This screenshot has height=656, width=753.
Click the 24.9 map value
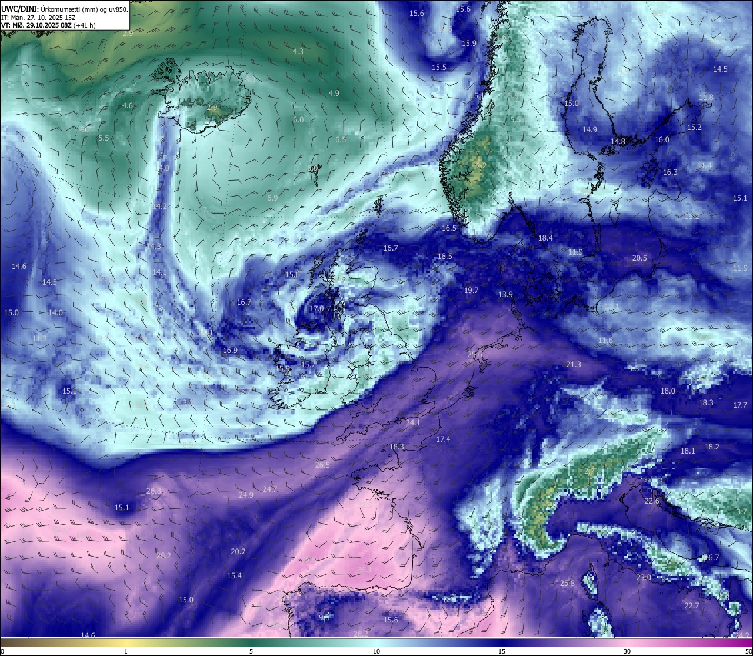click(x=246, y=495)
